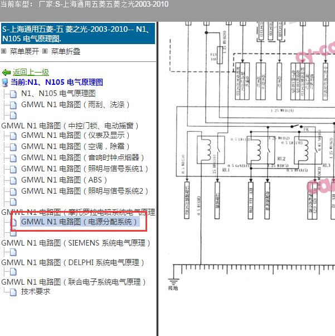335x336 pixels.
Task: Click the F13 fuse in the diagram
Action: [x=220, y=55]
